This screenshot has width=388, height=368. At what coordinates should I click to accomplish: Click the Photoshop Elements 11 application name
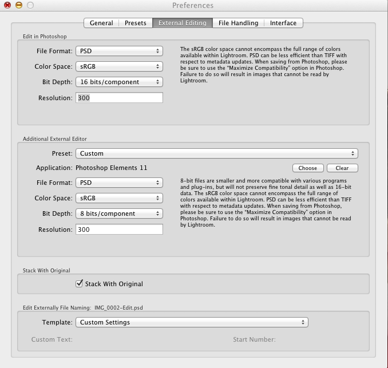(x=112, y=168)
